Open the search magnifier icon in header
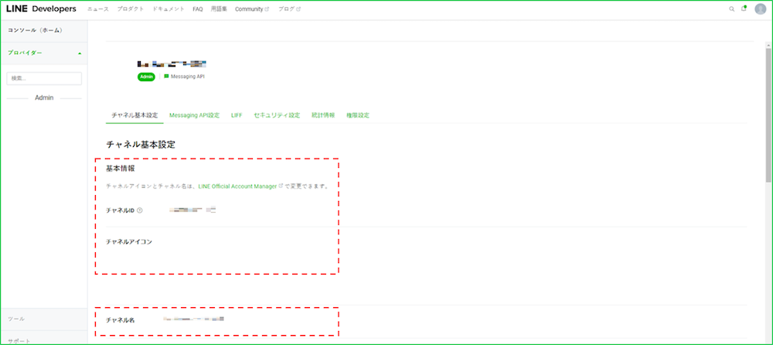The image size is (773, 345). [731, 9]
